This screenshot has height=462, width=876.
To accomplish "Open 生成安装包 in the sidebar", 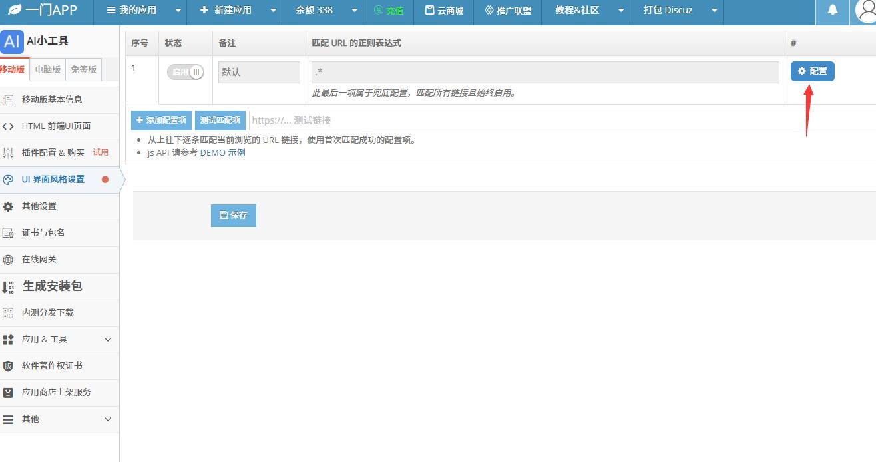I will (x=52, y=286).
